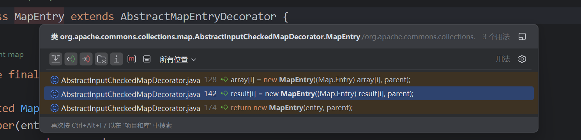Image resolution: width=581 pixels, height=140 pixels.
Task: Toggle the green read access filter
Action: click(71, 59)
